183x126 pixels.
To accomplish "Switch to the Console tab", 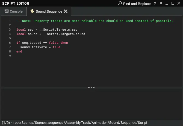I will pos(14,11).
